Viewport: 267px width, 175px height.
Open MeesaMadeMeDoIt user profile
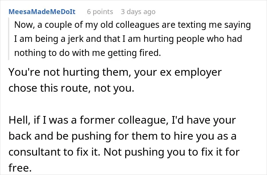pyautogui.click(x=42, y=11)
